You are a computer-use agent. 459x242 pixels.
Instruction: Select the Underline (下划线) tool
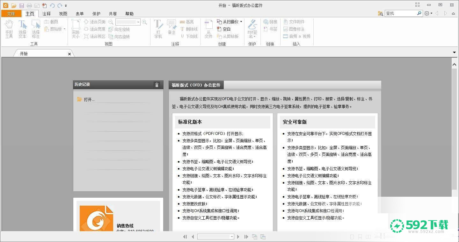click(189, 36)
